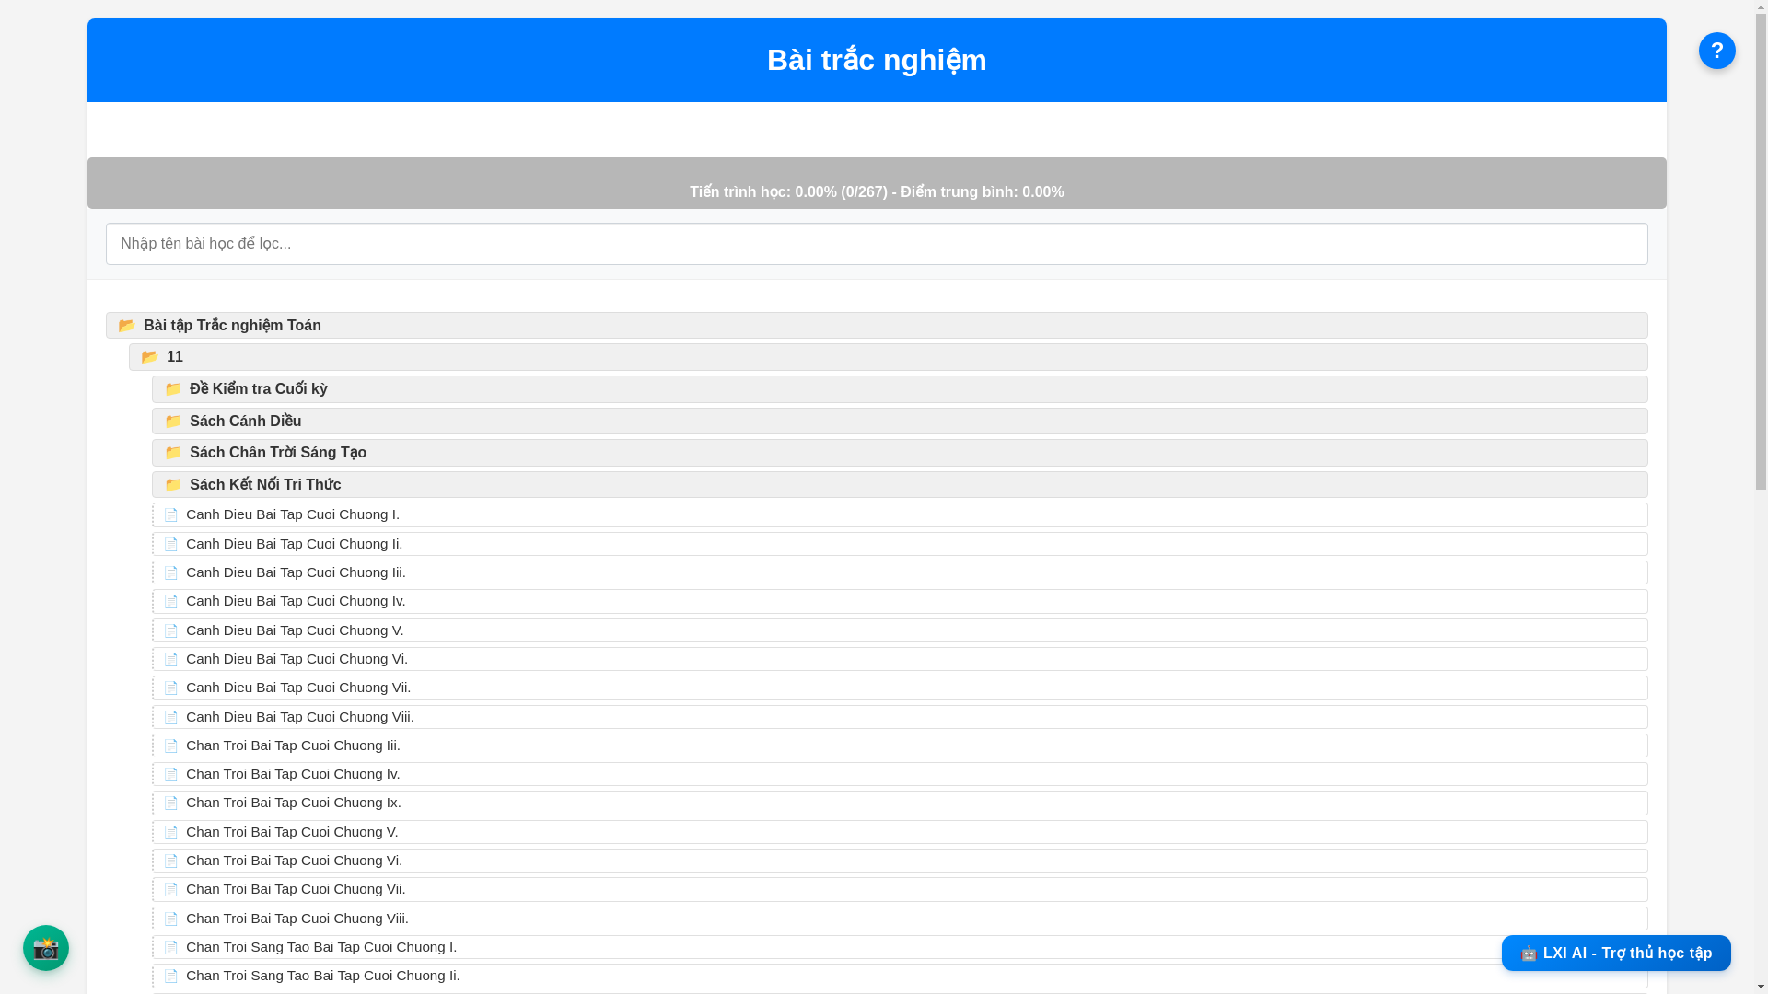Open Chan Troi Bai Tap Cuoi Chuong Iii.

900,745
